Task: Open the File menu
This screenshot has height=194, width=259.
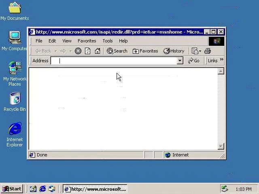Action: (x=39, y=41)
